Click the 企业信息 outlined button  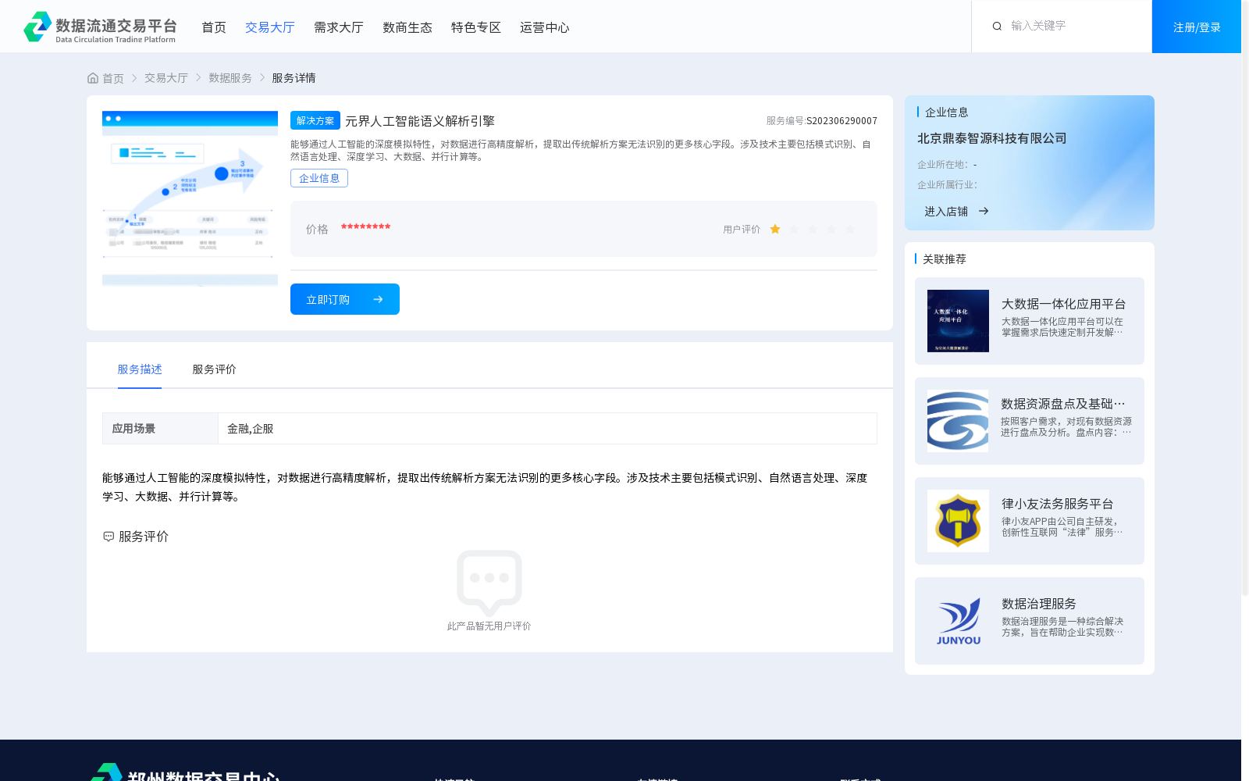tap(319, 178)
